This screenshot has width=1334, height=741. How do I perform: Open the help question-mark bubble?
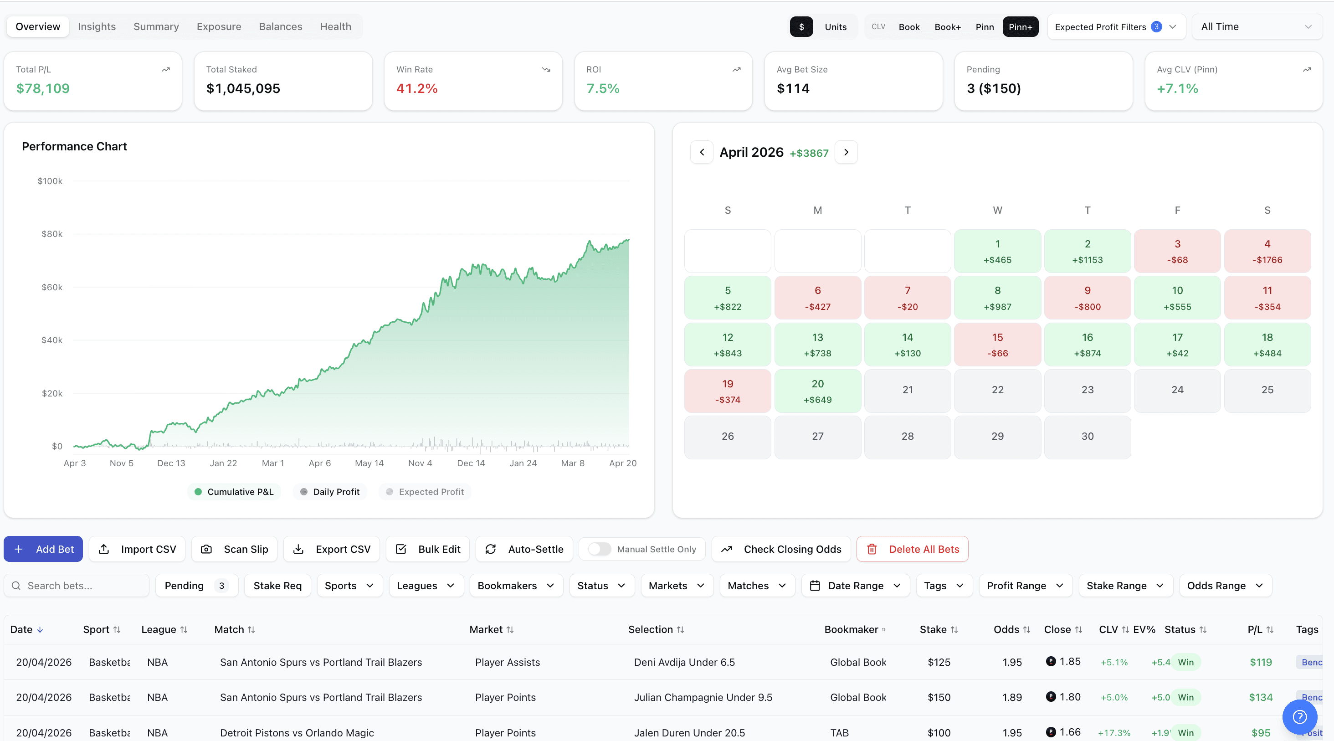coord(1299,717)
